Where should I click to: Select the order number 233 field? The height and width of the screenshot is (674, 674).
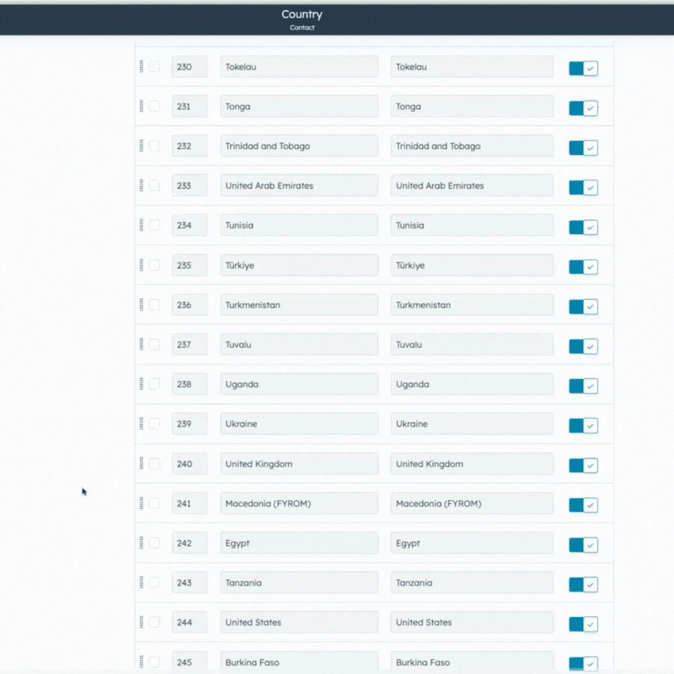click(189, 185)
